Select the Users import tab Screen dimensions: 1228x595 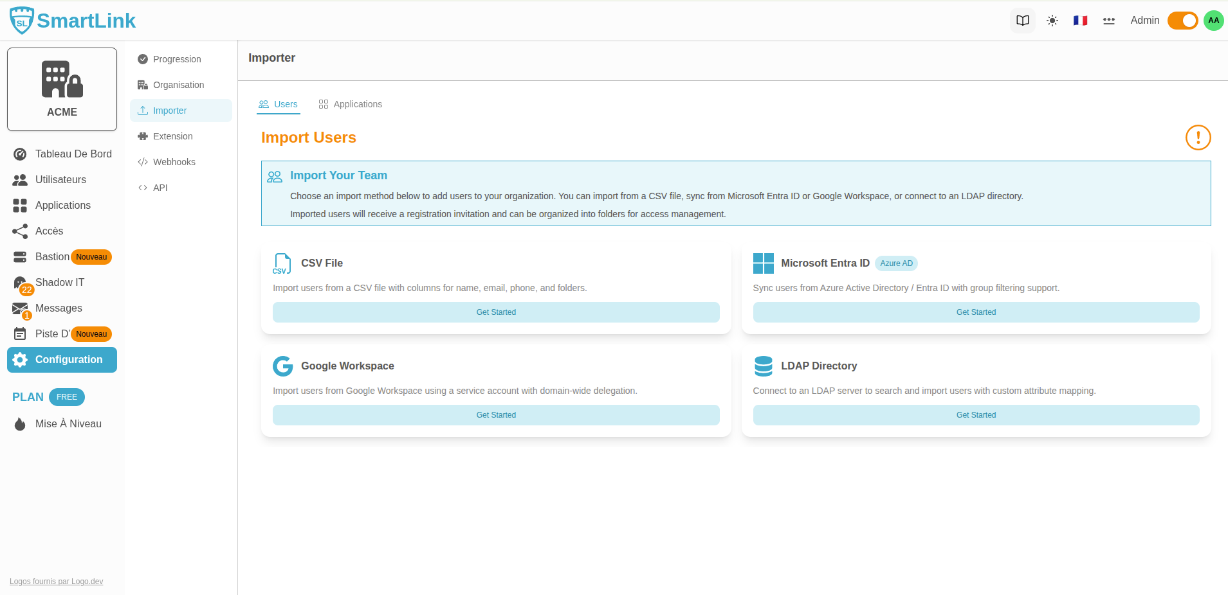pos(279,104)
